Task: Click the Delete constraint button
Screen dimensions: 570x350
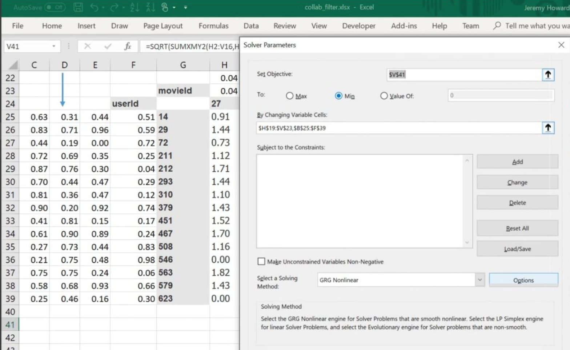Action: tap(517, 203)
